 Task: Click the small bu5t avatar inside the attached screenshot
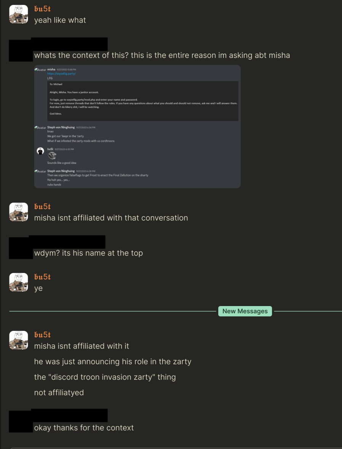click(x=40, y=151)
